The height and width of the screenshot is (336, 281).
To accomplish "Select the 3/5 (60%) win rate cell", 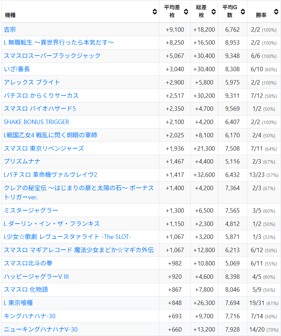I will (x=264, y=211).
